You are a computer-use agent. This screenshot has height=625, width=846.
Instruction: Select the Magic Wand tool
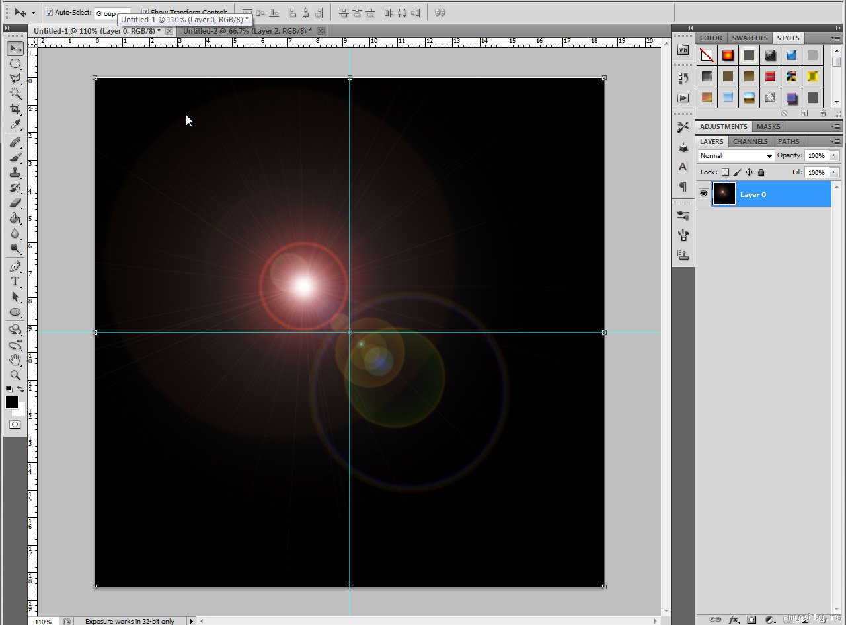(15, 94)
